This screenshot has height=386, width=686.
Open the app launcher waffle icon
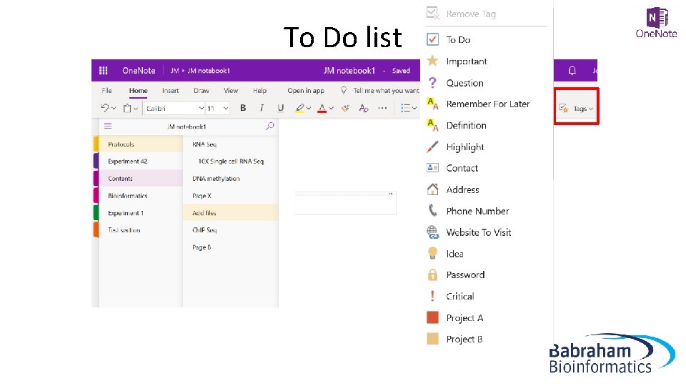click(103, 71)
